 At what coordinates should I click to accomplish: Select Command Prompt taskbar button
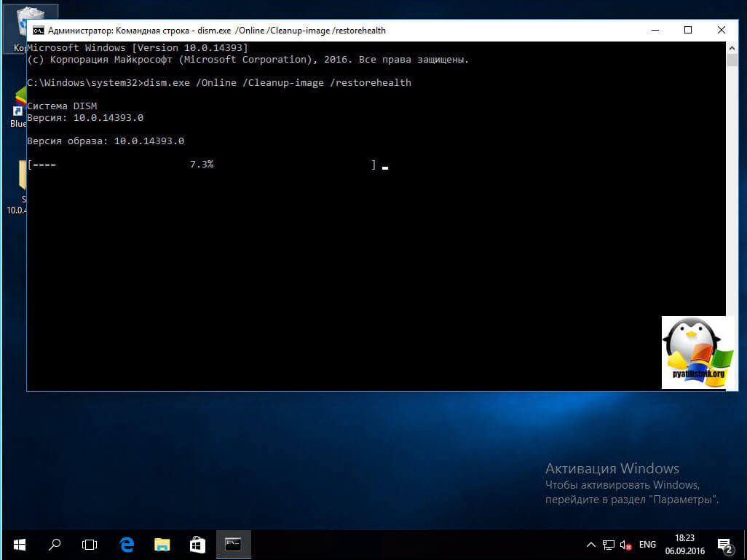pyautogui.click(x=234, y=544)
